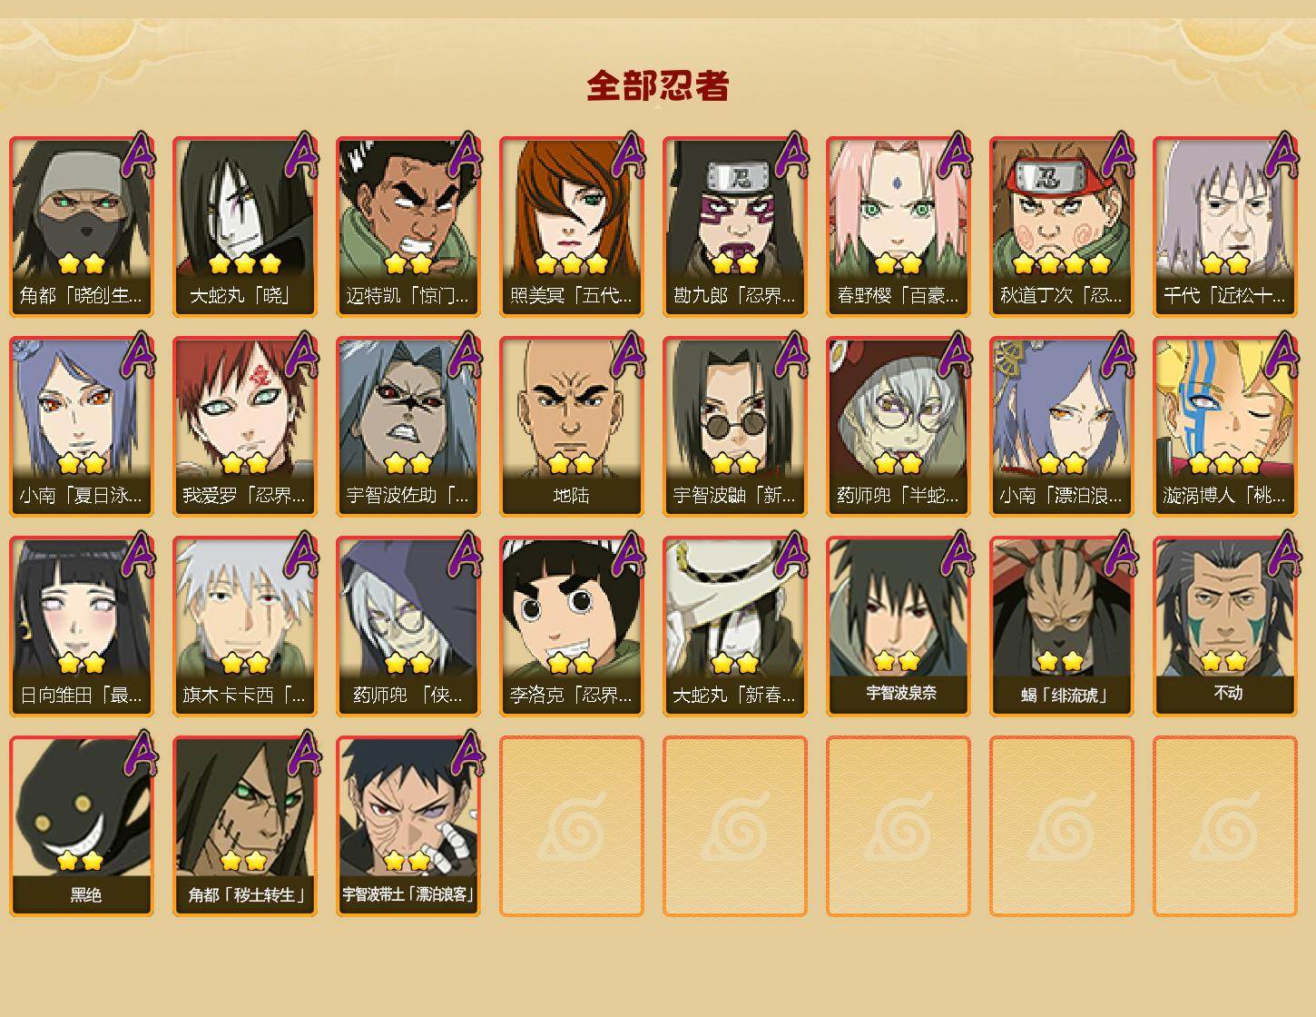Open the 蝎「绯流琥」ninja card
The height and width of the screenshot is (1017, 1316).
[x=1061, y=627]
